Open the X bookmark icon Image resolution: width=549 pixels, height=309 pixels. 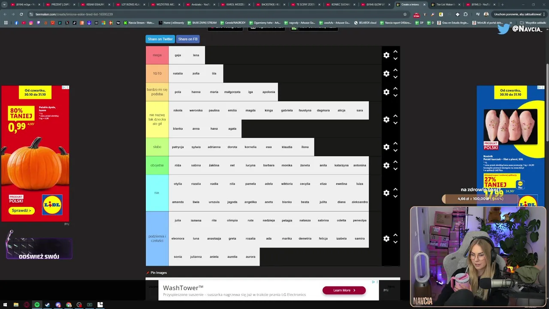67,23
